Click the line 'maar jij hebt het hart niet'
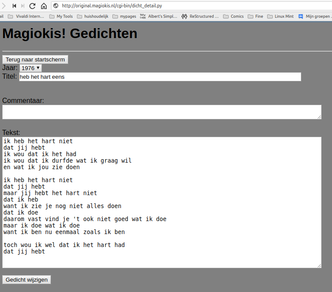The width and height of the screenshot is (332, 292). [50, 193]
